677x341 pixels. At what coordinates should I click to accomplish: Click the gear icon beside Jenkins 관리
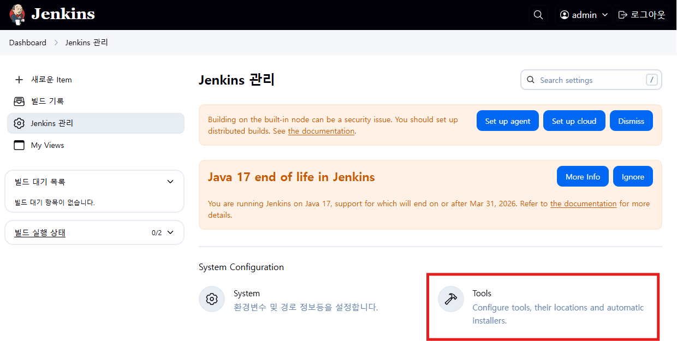19,123
